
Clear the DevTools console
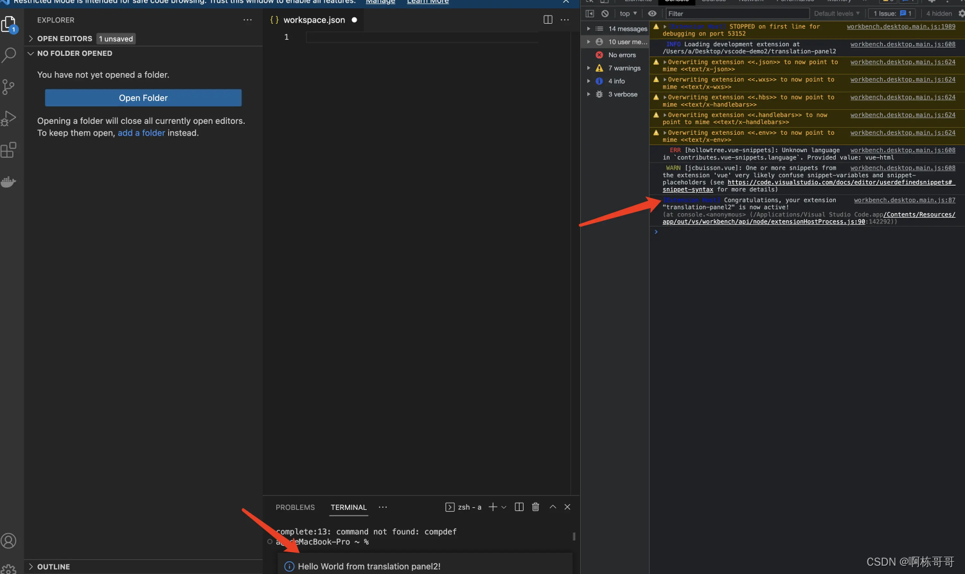click(x=605, y=13)
